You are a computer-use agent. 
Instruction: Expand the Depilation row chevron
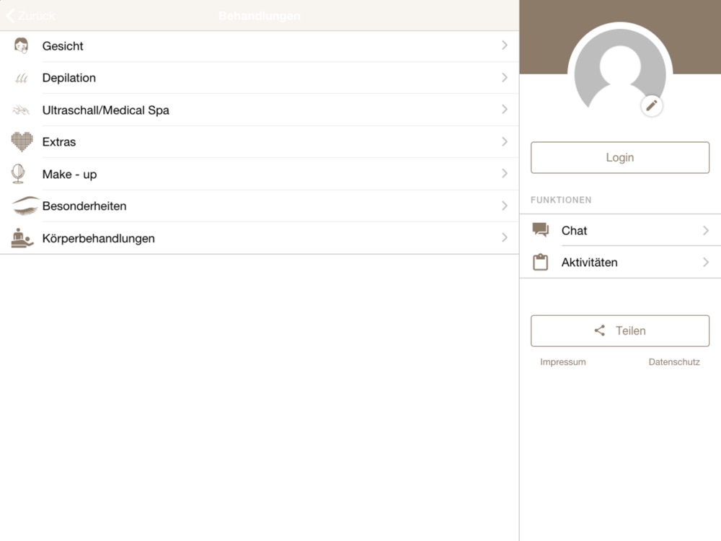pos(505,77)
